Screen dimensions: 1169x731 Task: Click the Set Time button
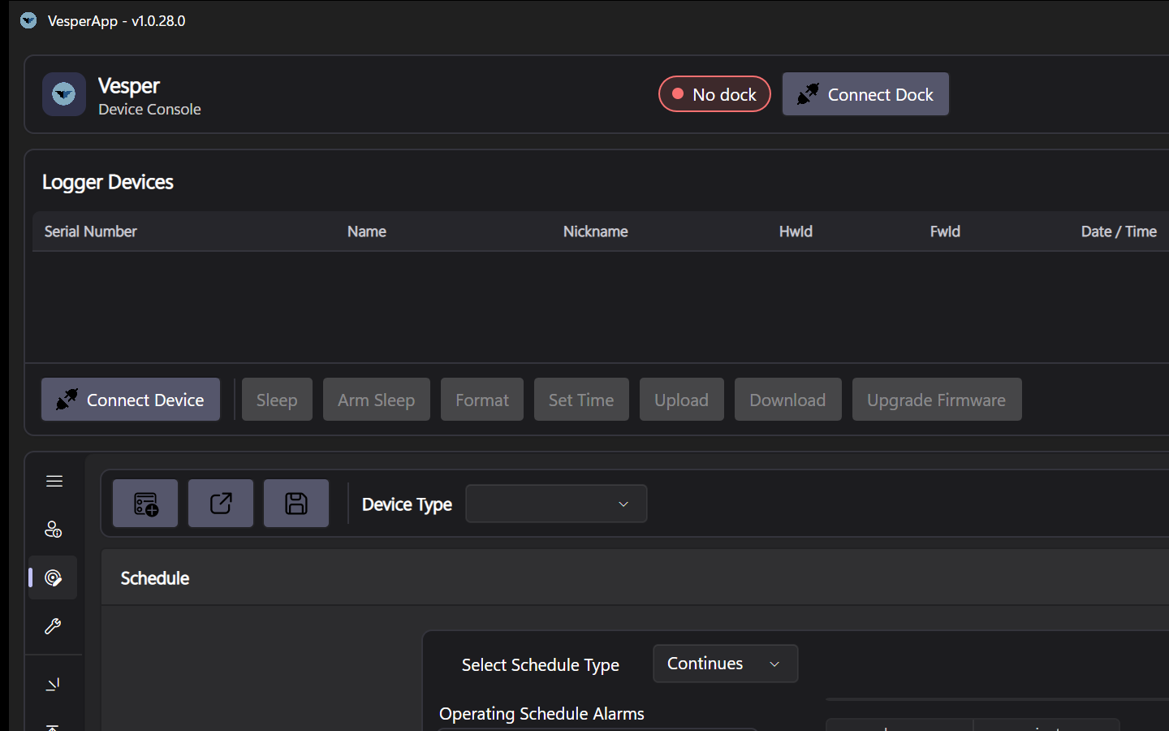[x=581, y=400]
